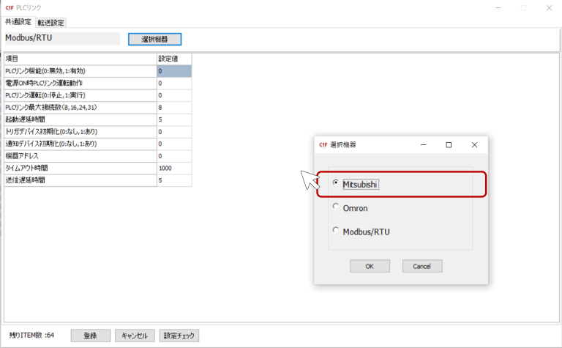Click the 選択機器 button
Viewport: 562px width, 348px height.
154,39
